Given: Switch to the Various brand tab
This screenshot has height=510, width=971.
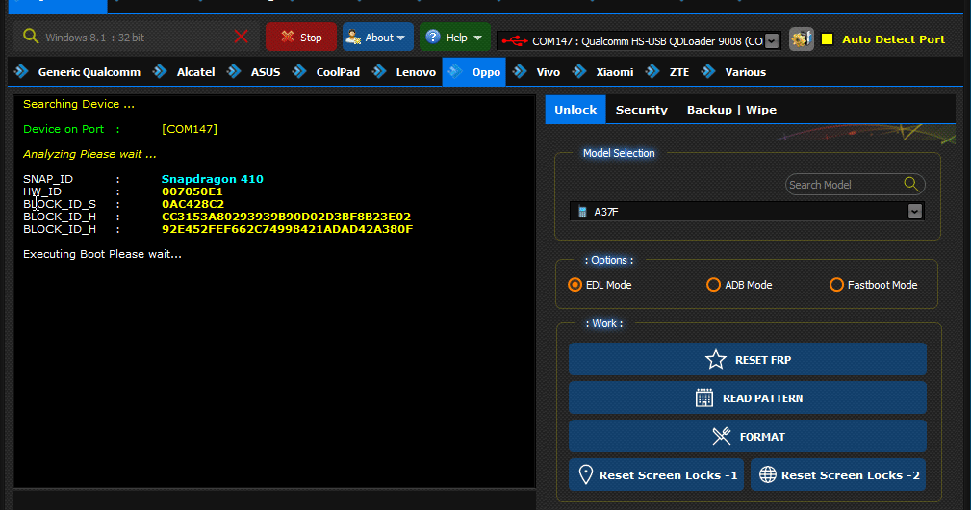Looking at the screenshot, I should click(745, 72).
